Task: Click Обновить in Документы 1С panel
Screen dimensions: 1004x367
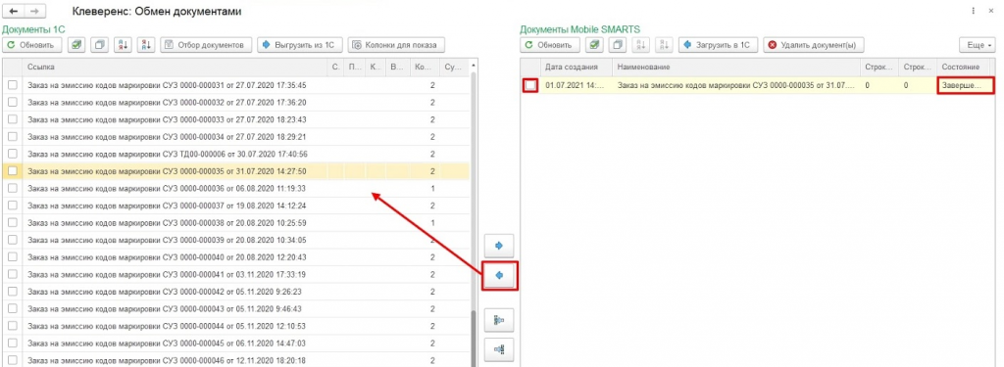Action: [32, 45]
